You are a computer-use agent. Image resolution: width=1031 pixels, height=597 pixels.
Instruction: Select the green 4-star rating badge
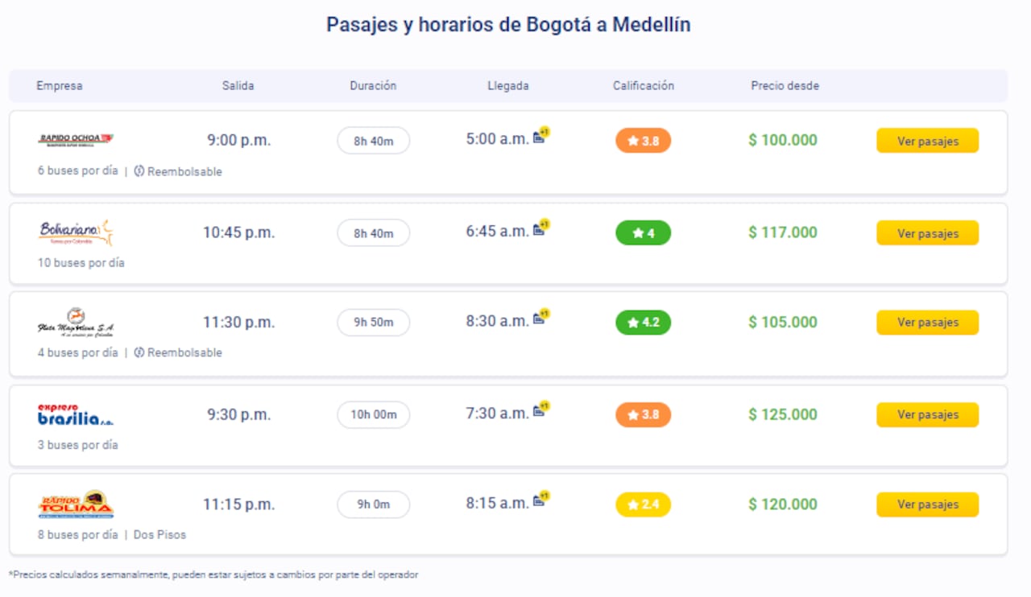pyautogui.click(x=643, y=233)
